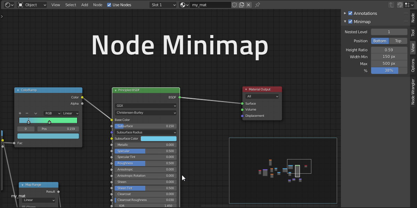
Task: Collapse the ColorRamp node header triangle
Action: [x=18, y=90]
